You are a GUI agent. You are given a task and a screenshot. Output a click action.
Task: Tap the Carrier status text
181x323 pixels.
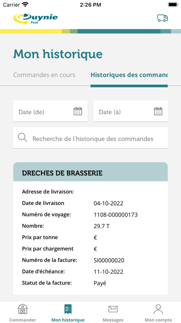tap(11, 5)
